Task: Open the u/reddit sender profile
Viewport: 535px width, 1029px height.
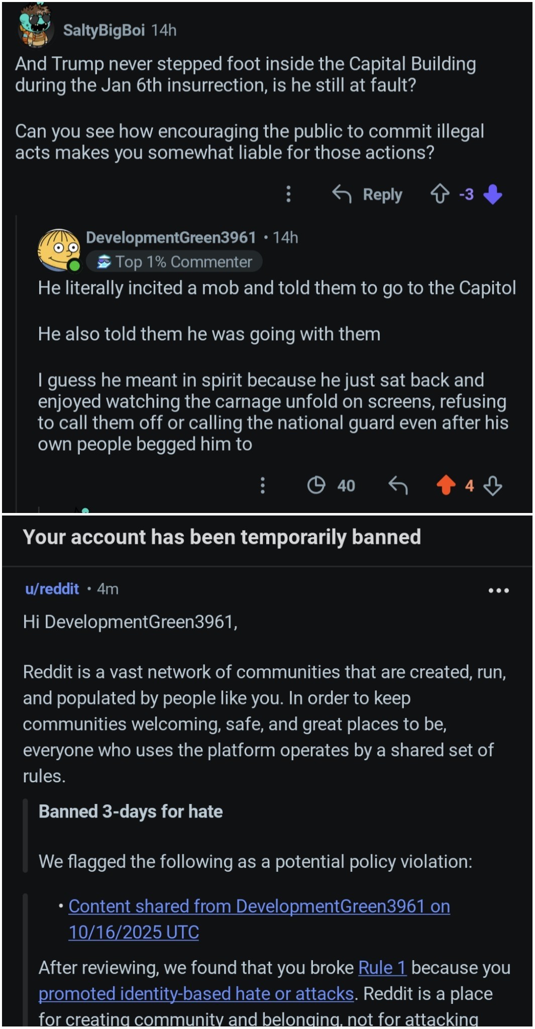Action: pyautogui.click(x=52, y=589)
